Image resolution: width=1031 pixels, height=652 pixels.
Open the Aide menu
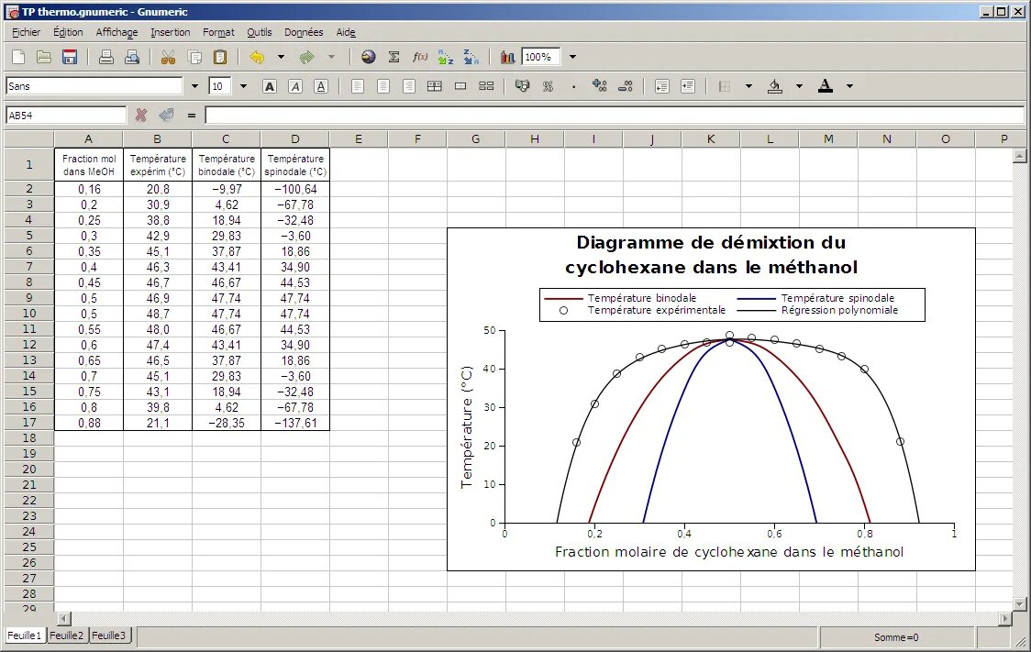coord(346,32)
